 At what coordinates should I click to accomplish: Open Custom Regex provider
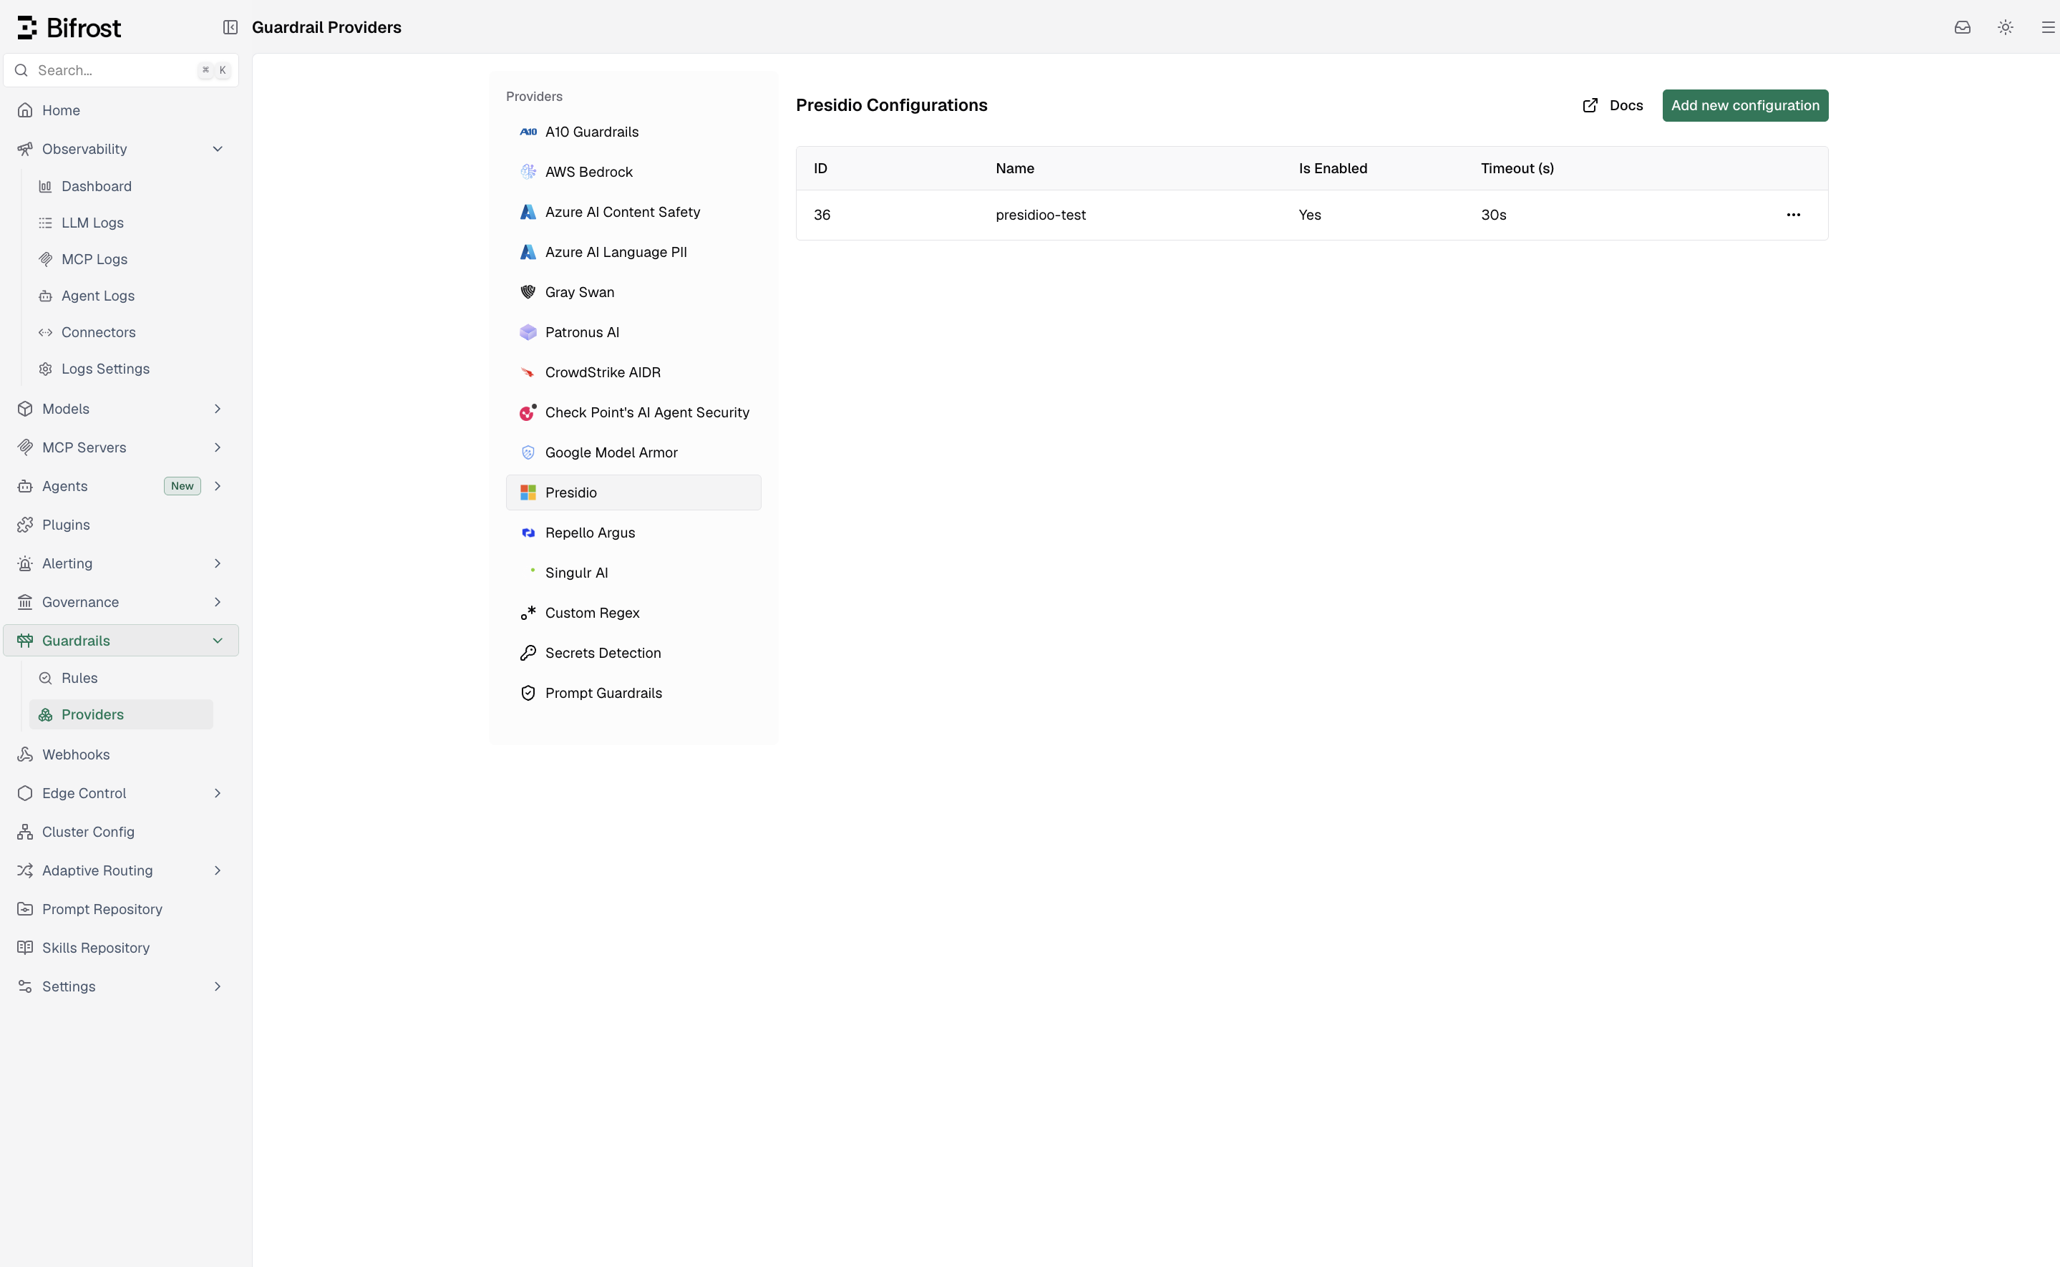coord(633,613)
